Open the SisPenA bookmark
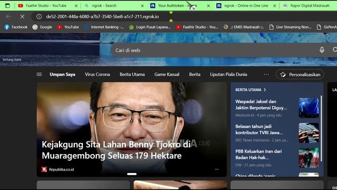 pyautogui.click(x=326, y=27)
